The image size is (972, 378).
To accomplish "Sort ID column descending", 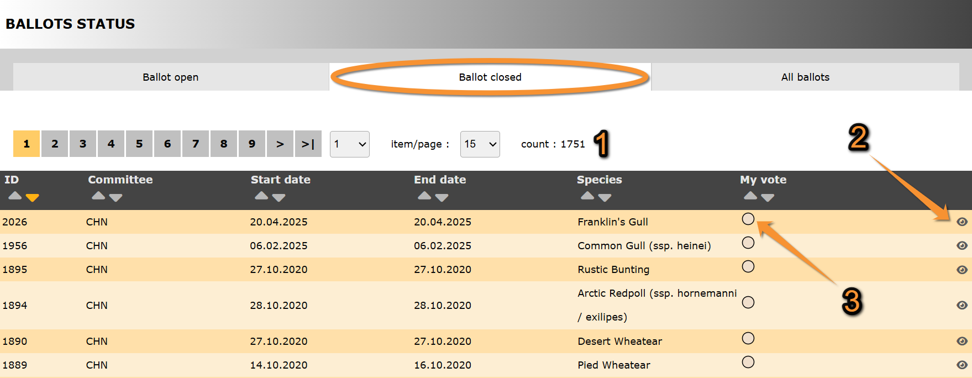I will coord(33,197).
